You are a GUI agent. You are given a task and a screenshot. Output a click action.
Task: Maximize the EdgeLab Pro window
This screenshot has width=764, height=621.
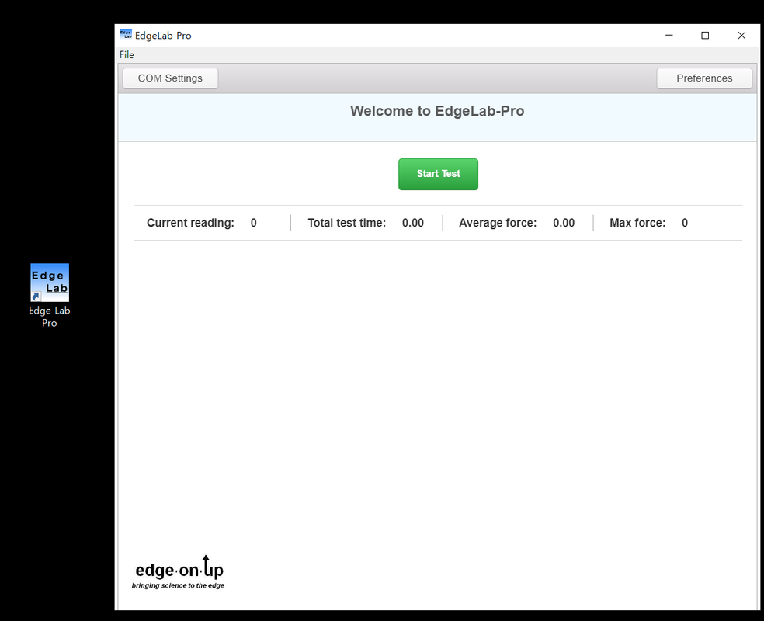pyautogui.click(x=704, y=35)
